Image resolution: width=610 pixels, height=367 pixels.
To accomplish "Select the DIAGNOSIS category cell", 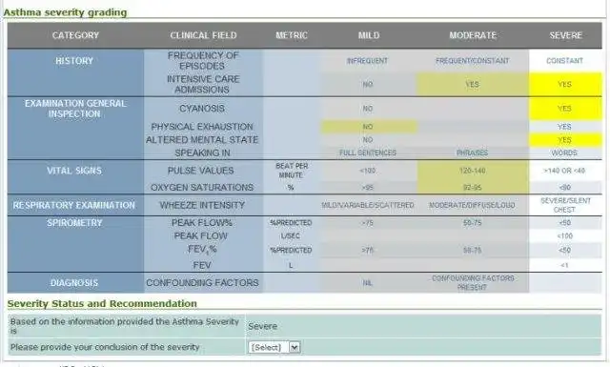I will tap(75, 283).
